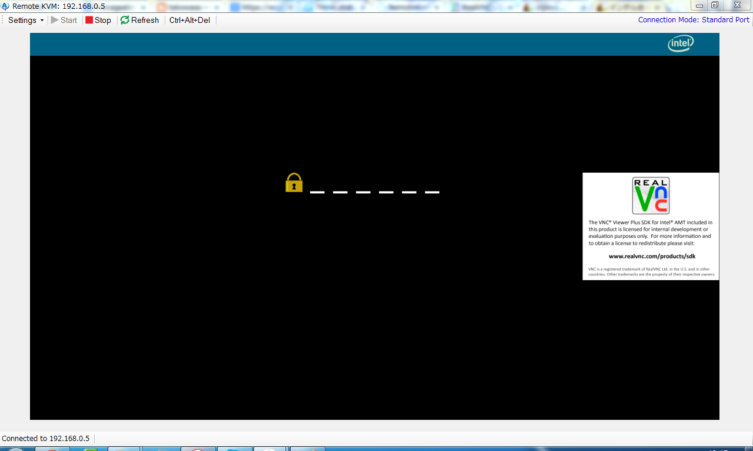
Task: Close the Remote KVM window
Action: tap(737, 5)
